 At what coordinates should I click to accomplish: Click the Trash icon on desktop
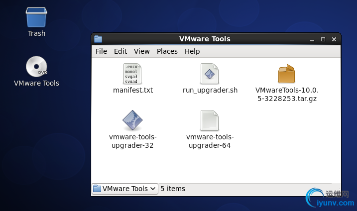click(36, 17)
